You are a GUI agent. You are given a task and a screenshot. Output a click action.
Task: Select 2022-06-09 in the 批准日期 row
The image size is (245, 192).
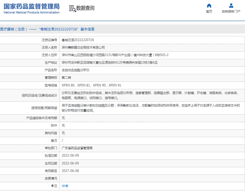(70, 156)
